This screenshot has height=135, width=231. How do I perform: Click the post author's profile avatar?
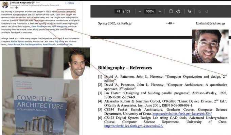[x=5, y=5]
